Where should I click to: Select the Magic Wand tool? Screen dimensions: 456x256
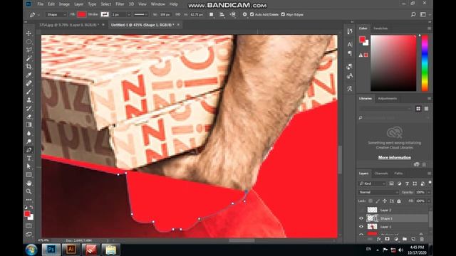tap(28, 58)
